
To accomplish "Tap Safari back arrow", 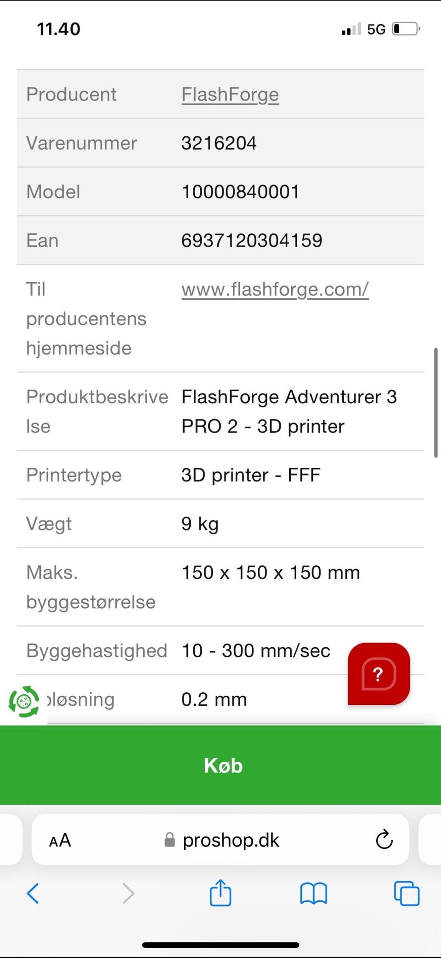I will point(33,894).
